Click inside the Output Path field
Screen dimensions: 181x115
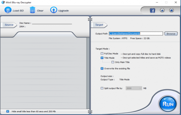click(136, 33)
